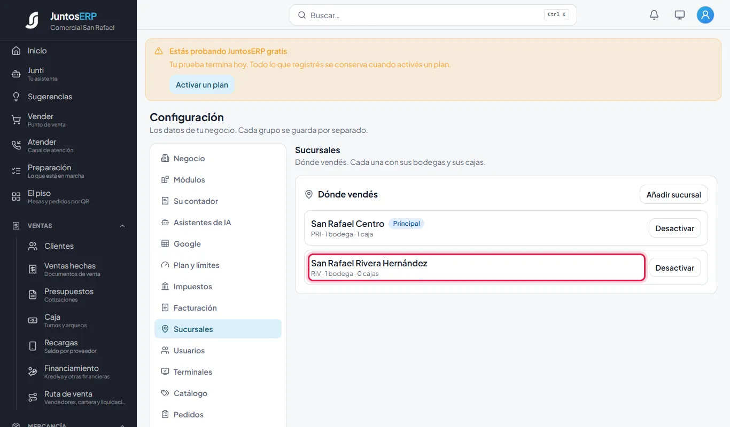
Task: Click the Inicio home icon
Action: coord(16,51)
